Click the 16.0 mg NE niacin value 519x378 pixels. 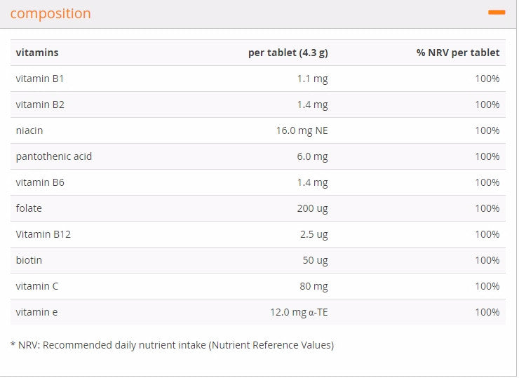[302, 130]
